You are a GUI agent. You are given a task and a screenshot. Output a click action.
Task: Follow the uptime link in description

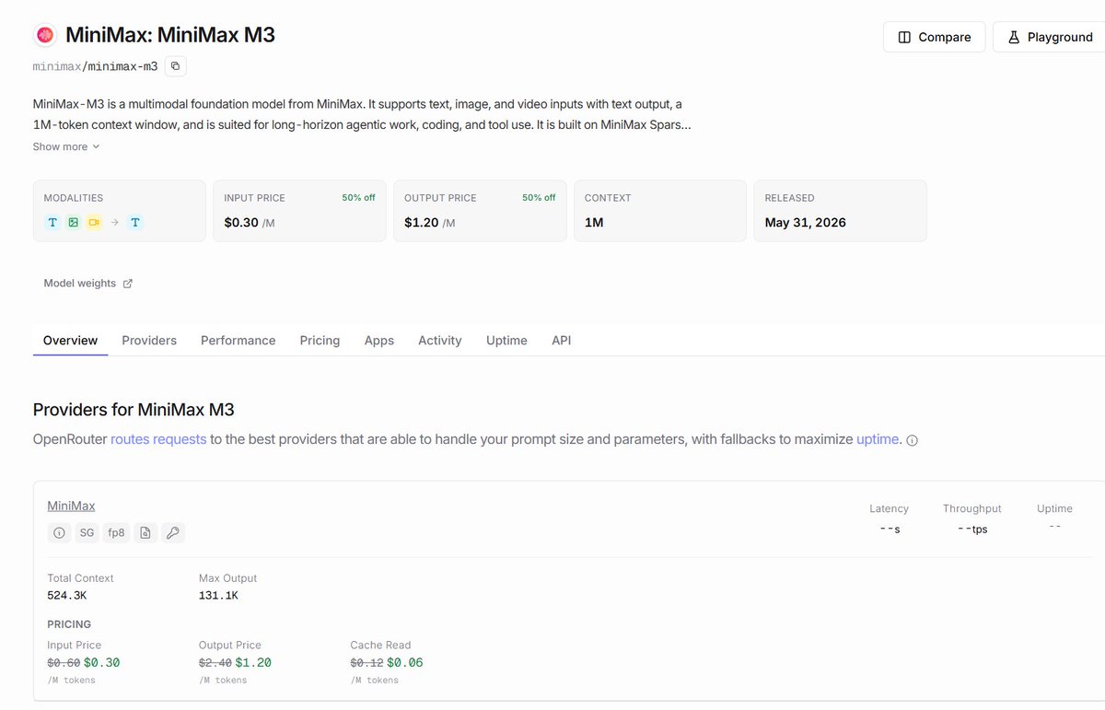point(878,439)
